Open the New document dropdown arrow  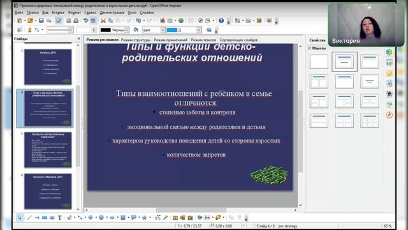pos(25,20)
